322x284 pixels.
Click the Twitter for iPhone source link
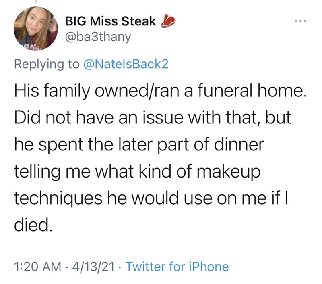(x=178, y=266)
